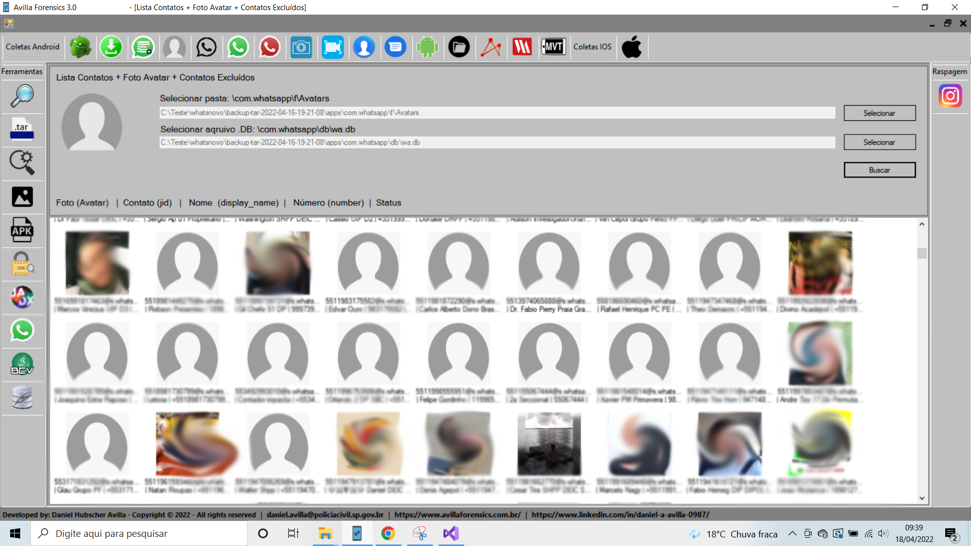The height and width of the screenshot is (546, 971).
Task: Click the gray contact avatar toolbar icon
Action: 174,47
